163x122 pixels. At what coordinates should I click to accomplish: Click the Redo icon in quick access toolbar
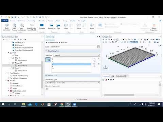click(24, 17)
